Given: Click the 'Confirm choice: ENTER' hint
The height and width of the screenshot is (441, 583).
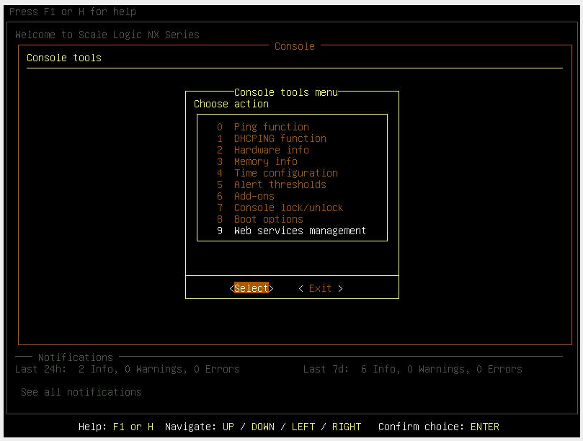Looking at the screenshot, I should pyautogui.click(x=438, y=427).
